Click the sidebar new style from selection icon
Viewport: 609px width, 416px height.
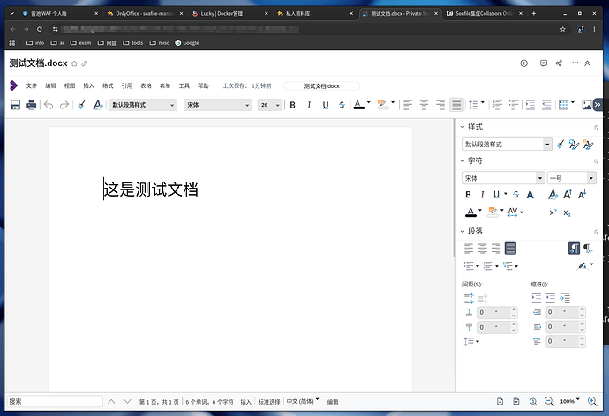point(588,145)
